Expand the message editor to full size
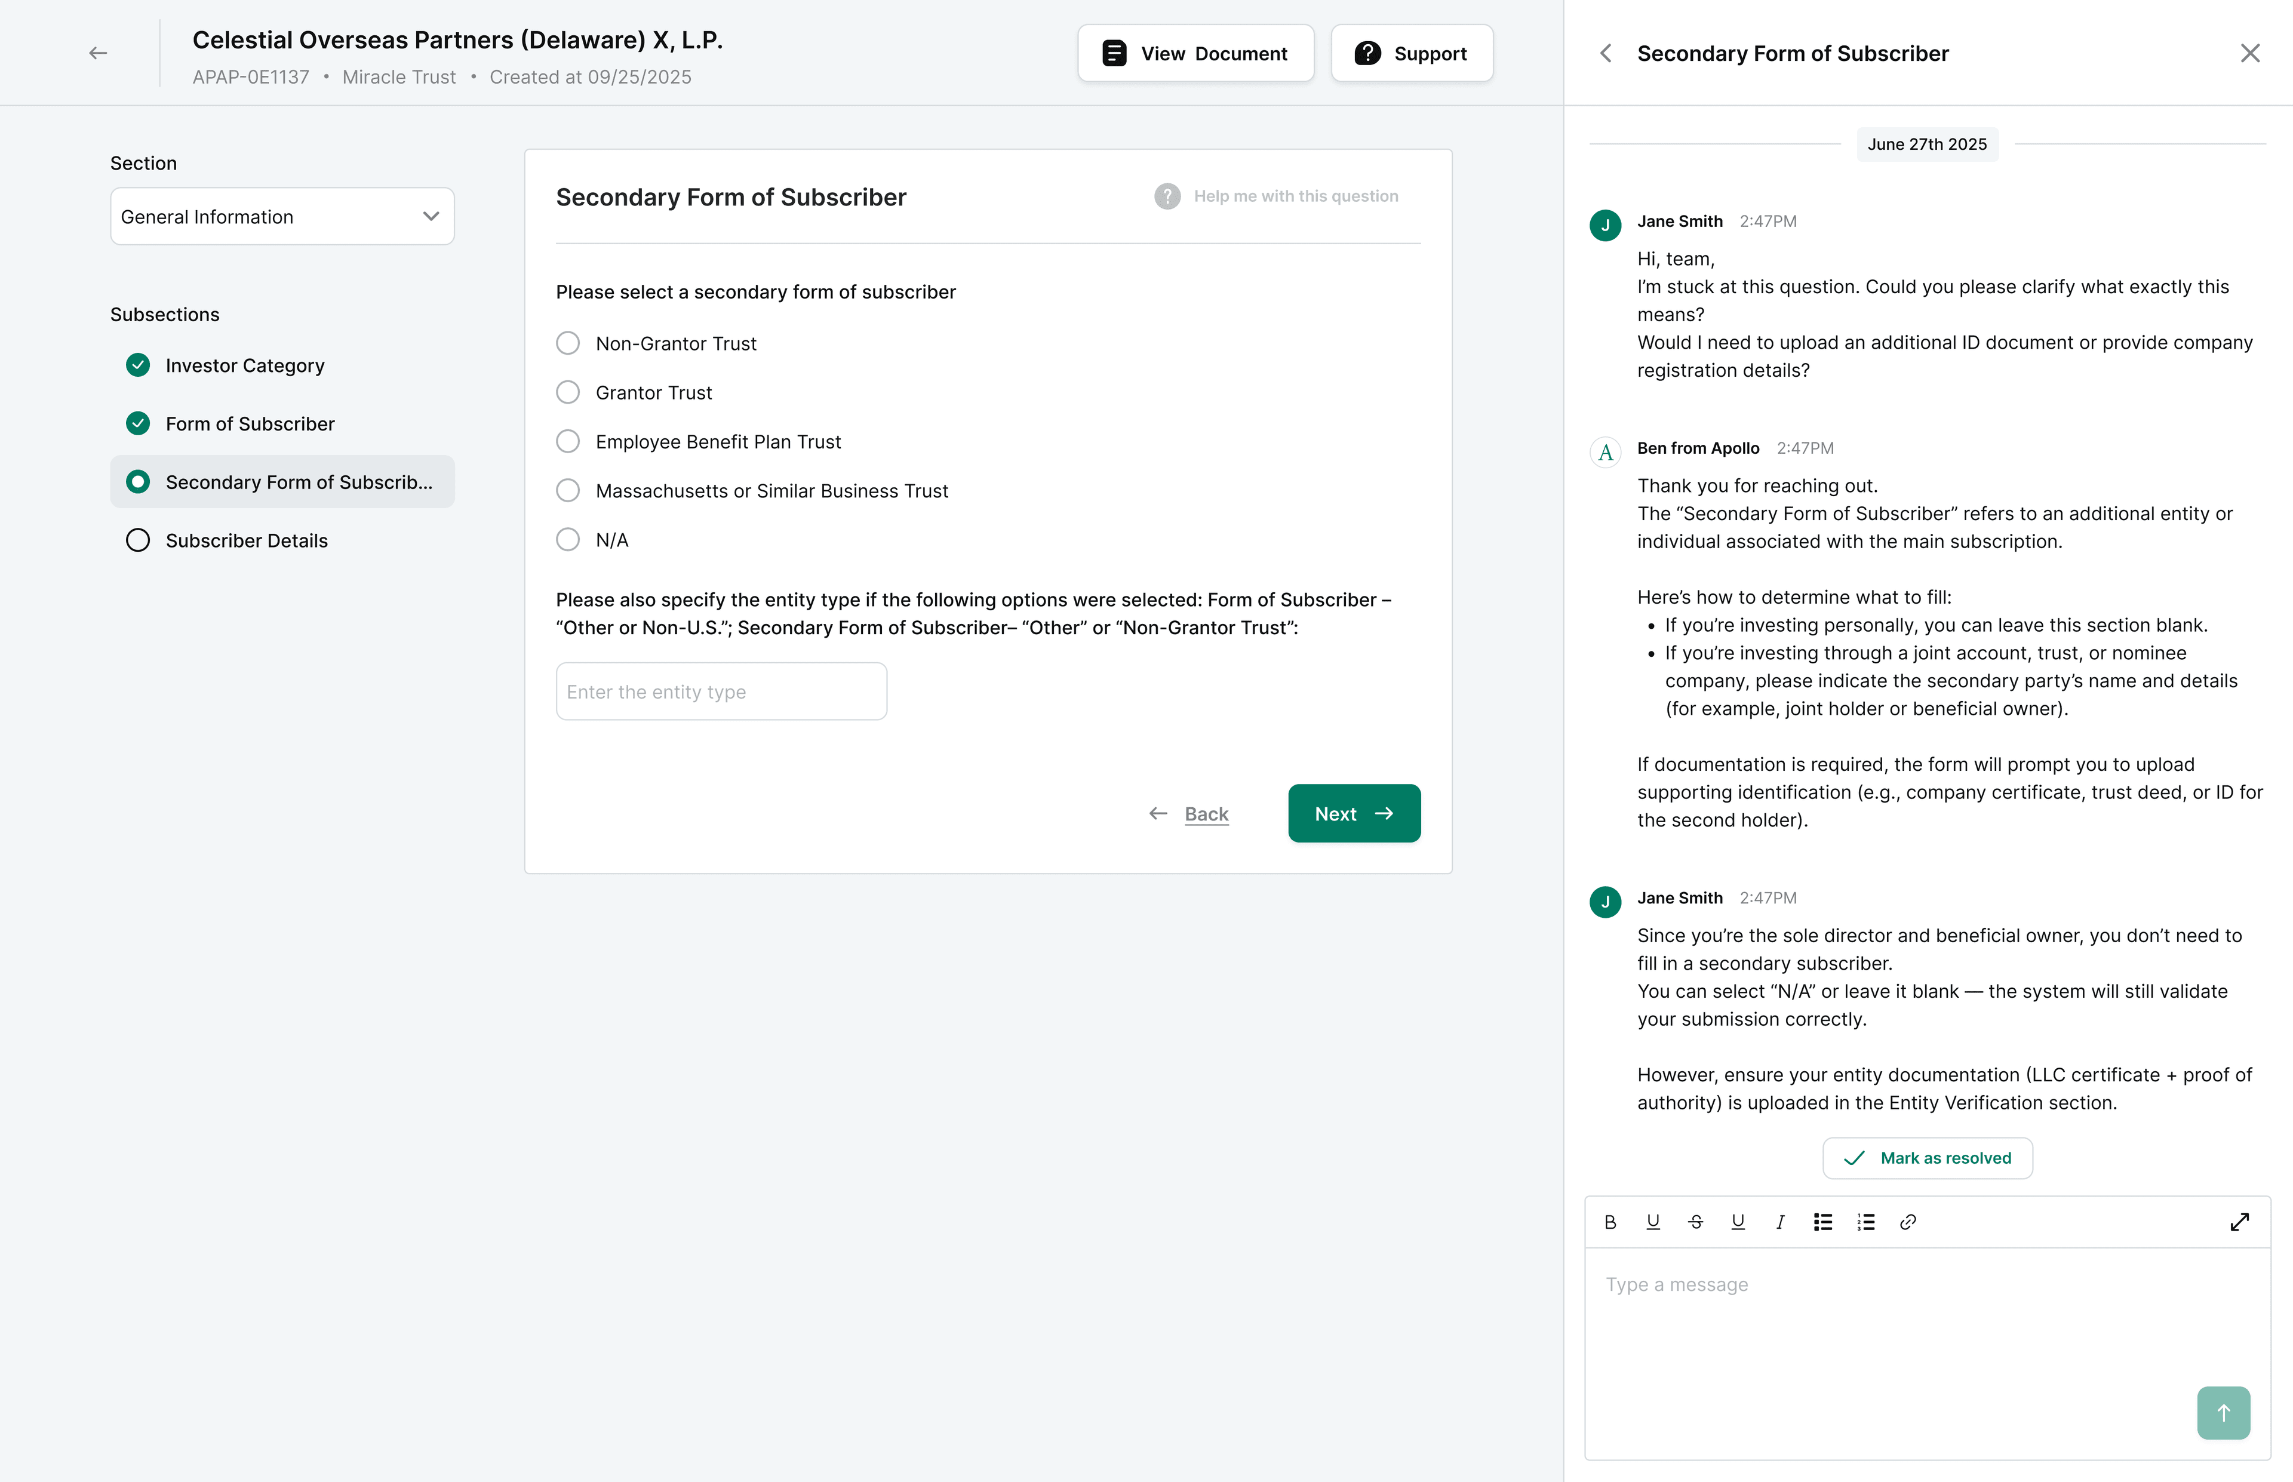This screenshot has height=1482, width=2293. 2239,1222
